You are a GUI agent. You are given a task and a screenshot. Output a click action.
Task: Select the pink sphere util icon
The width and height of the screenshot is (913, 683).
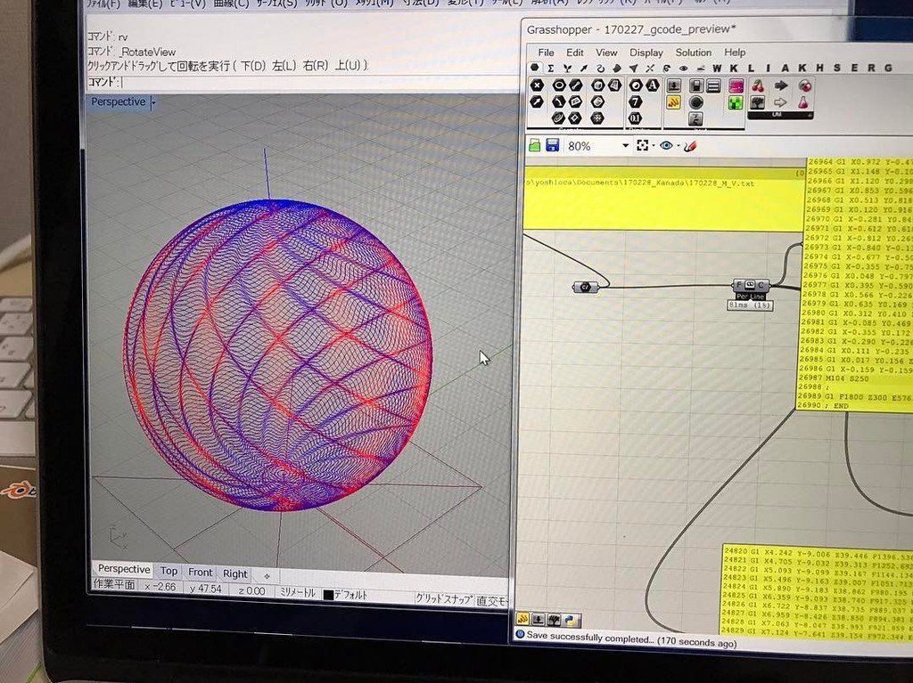coord(804,86)
